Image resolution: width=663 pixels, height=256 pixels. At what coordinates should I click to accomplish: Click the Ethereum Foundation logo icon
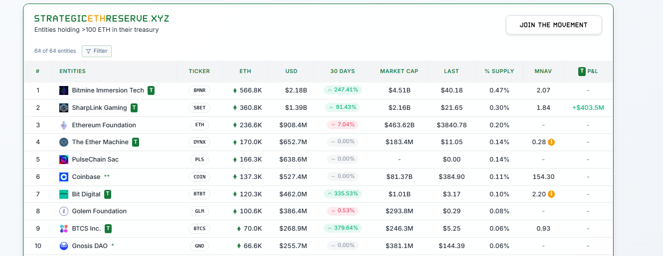pyautogui.click(x=64, y=125)
